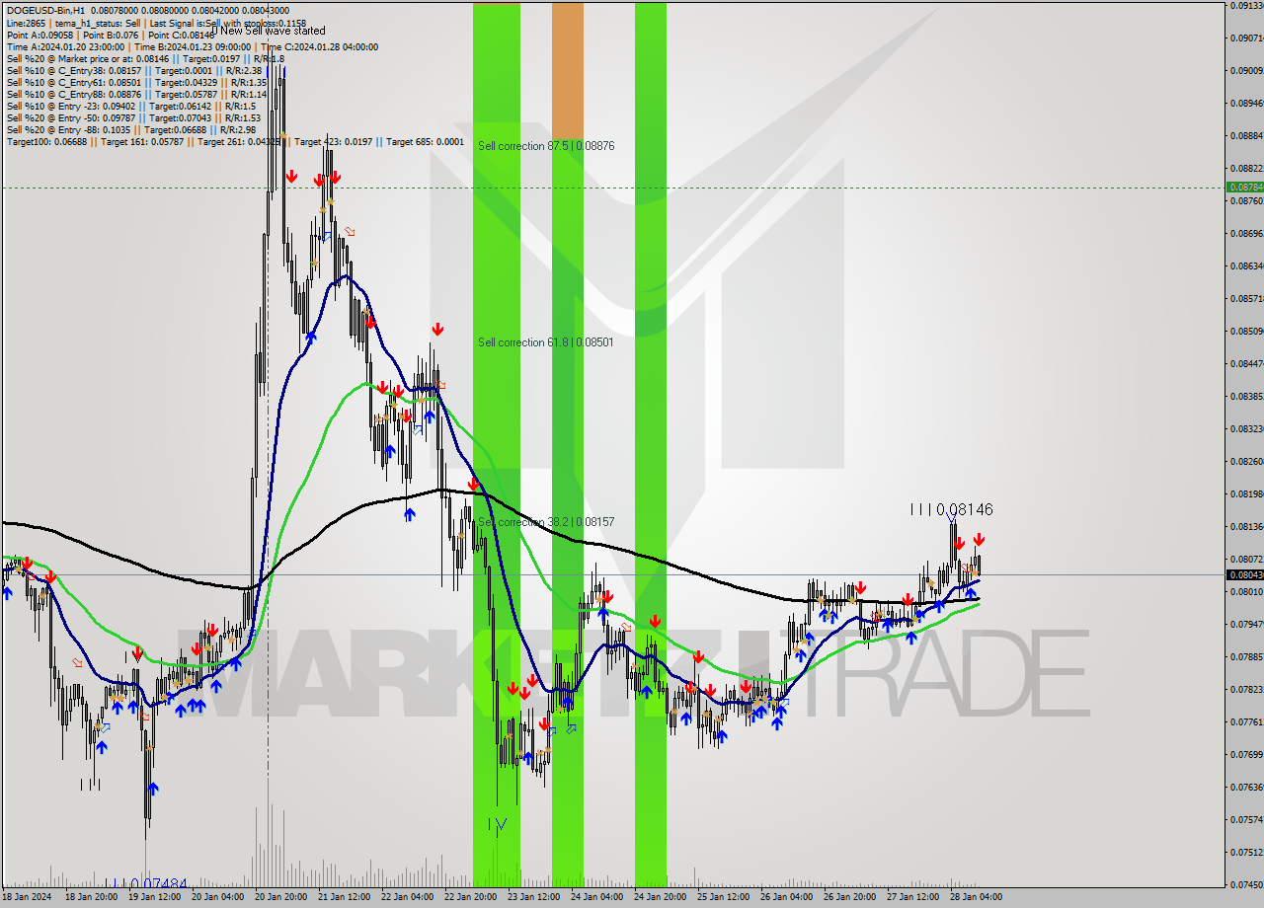Image resolution: width=1264 pixels, height=908 pixels.
Task: Select 'Sell correction 38.2 | 0.08157' label
Action: point(546,521)
